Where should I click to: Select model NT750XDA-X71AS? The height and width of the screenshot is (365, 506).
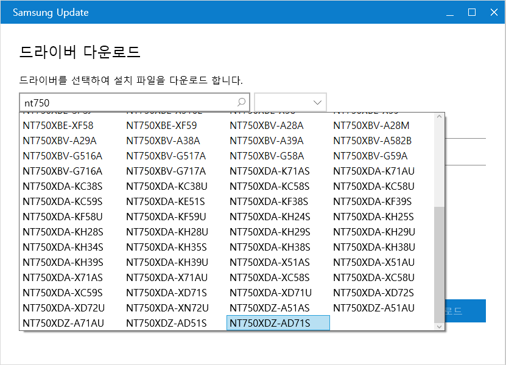[63, 277]
